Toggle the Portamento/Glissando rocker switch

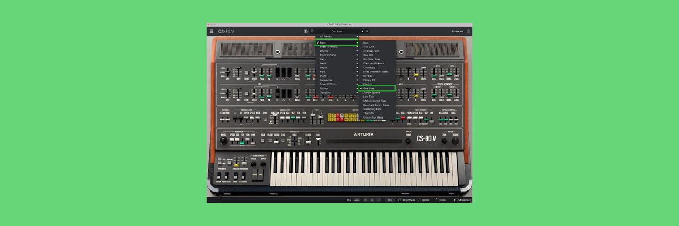coord(226,176)
